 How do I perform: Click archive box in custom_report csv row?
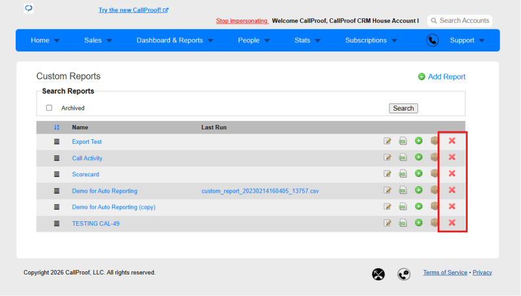tap(434, 190)
